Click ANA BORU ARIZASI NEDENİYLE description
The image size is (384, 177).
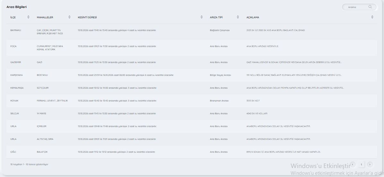click(x=262, y=46)
